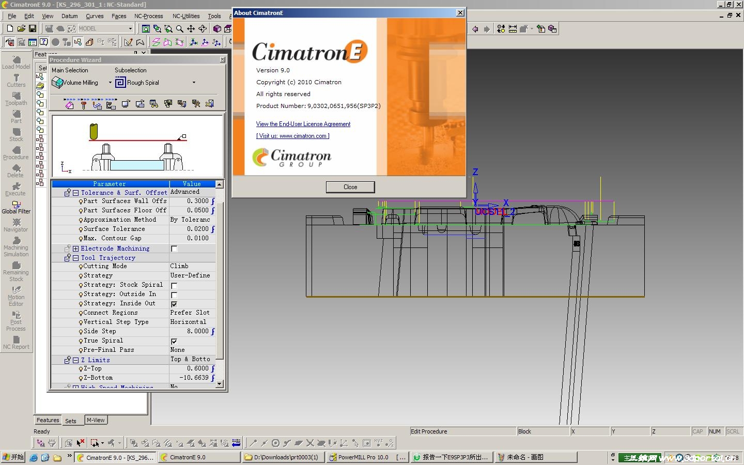
Task: Toggle the True Spiral checkbox
Action: (174, 342)
